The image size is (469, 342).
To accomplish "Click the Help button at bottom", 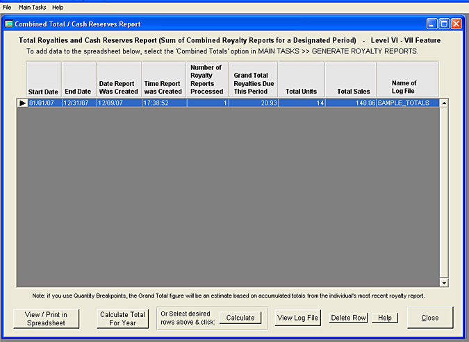I will point(385,318).
